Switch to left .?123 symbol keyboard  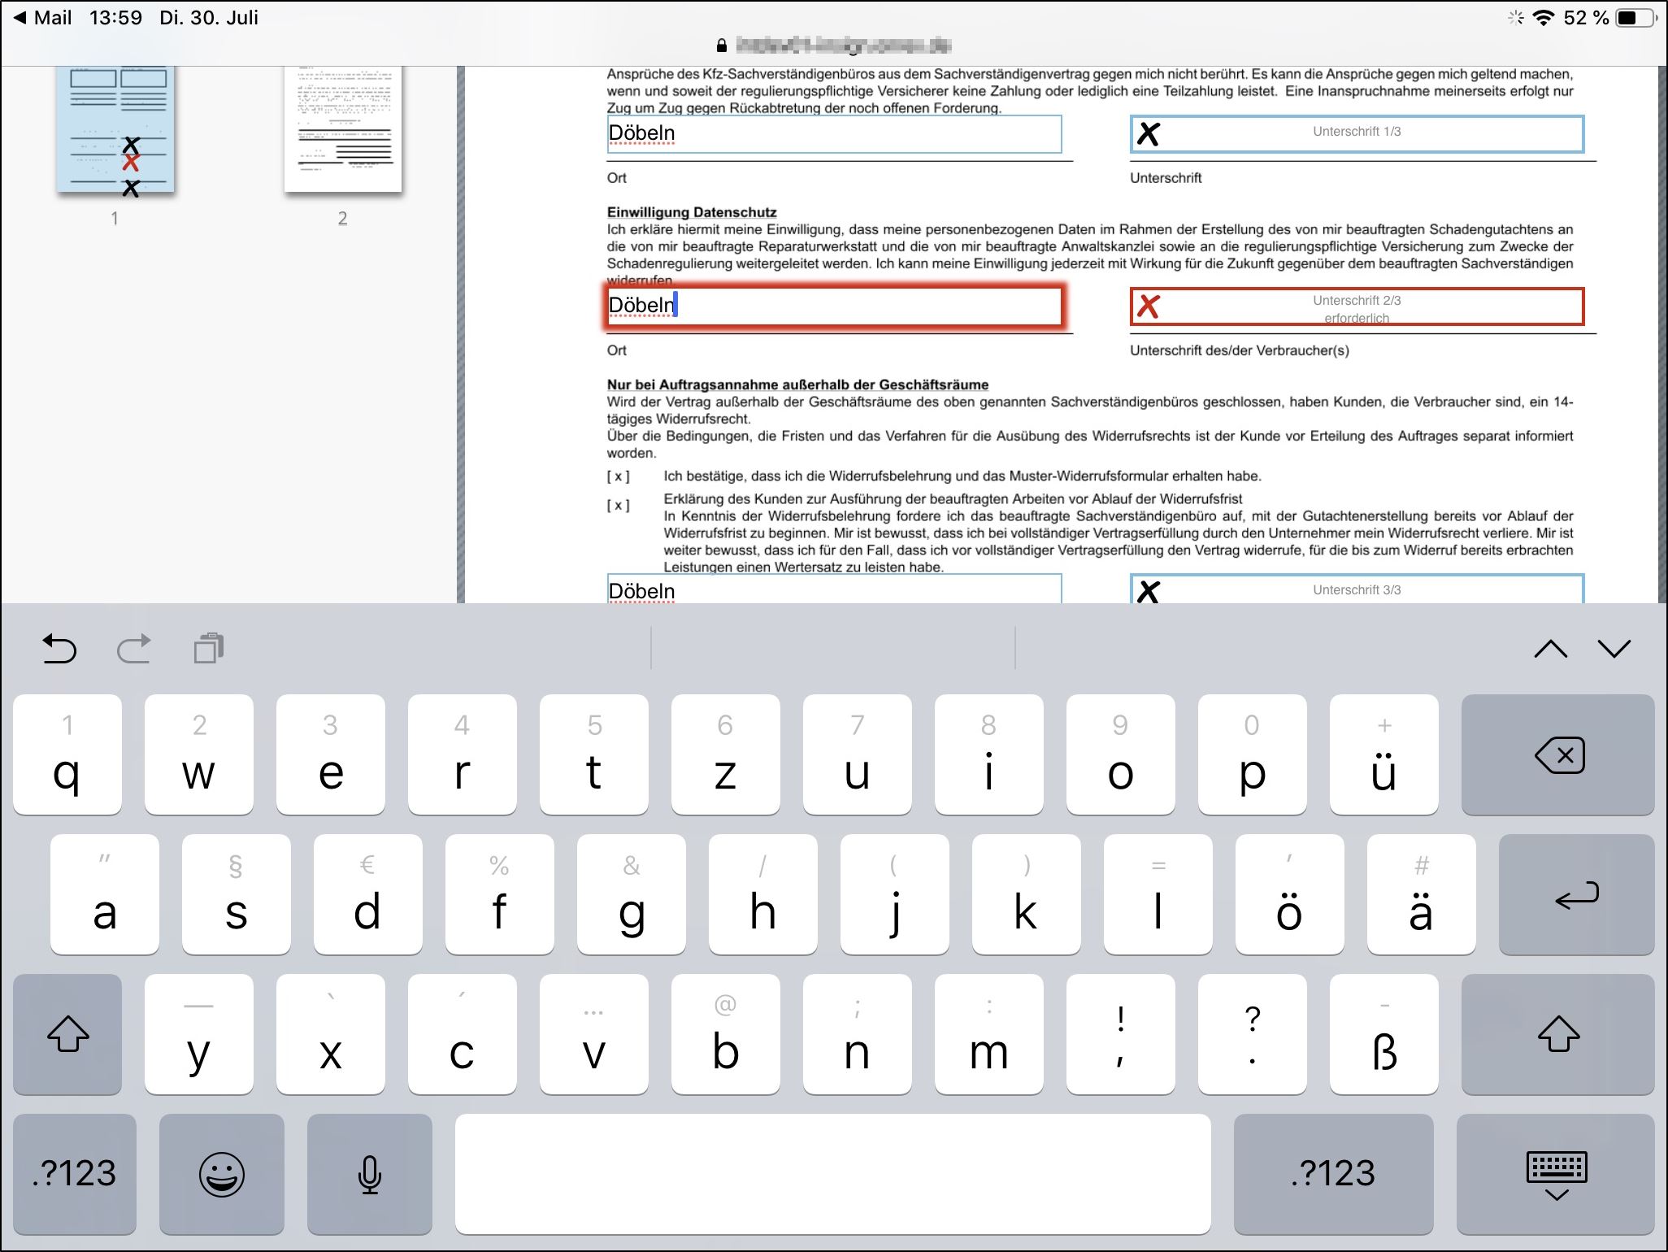pyautogui.click(x=75, y=1174)
